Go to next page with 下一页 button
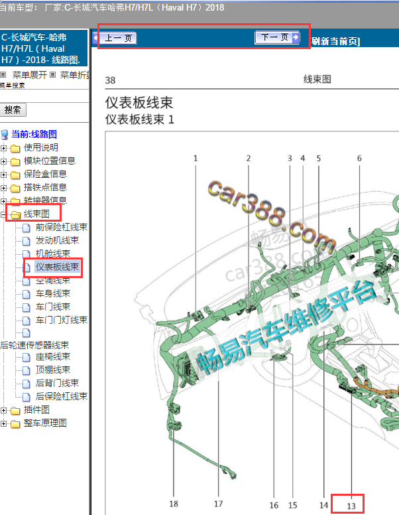The image size is (399, 515). (x=277, y=37)
